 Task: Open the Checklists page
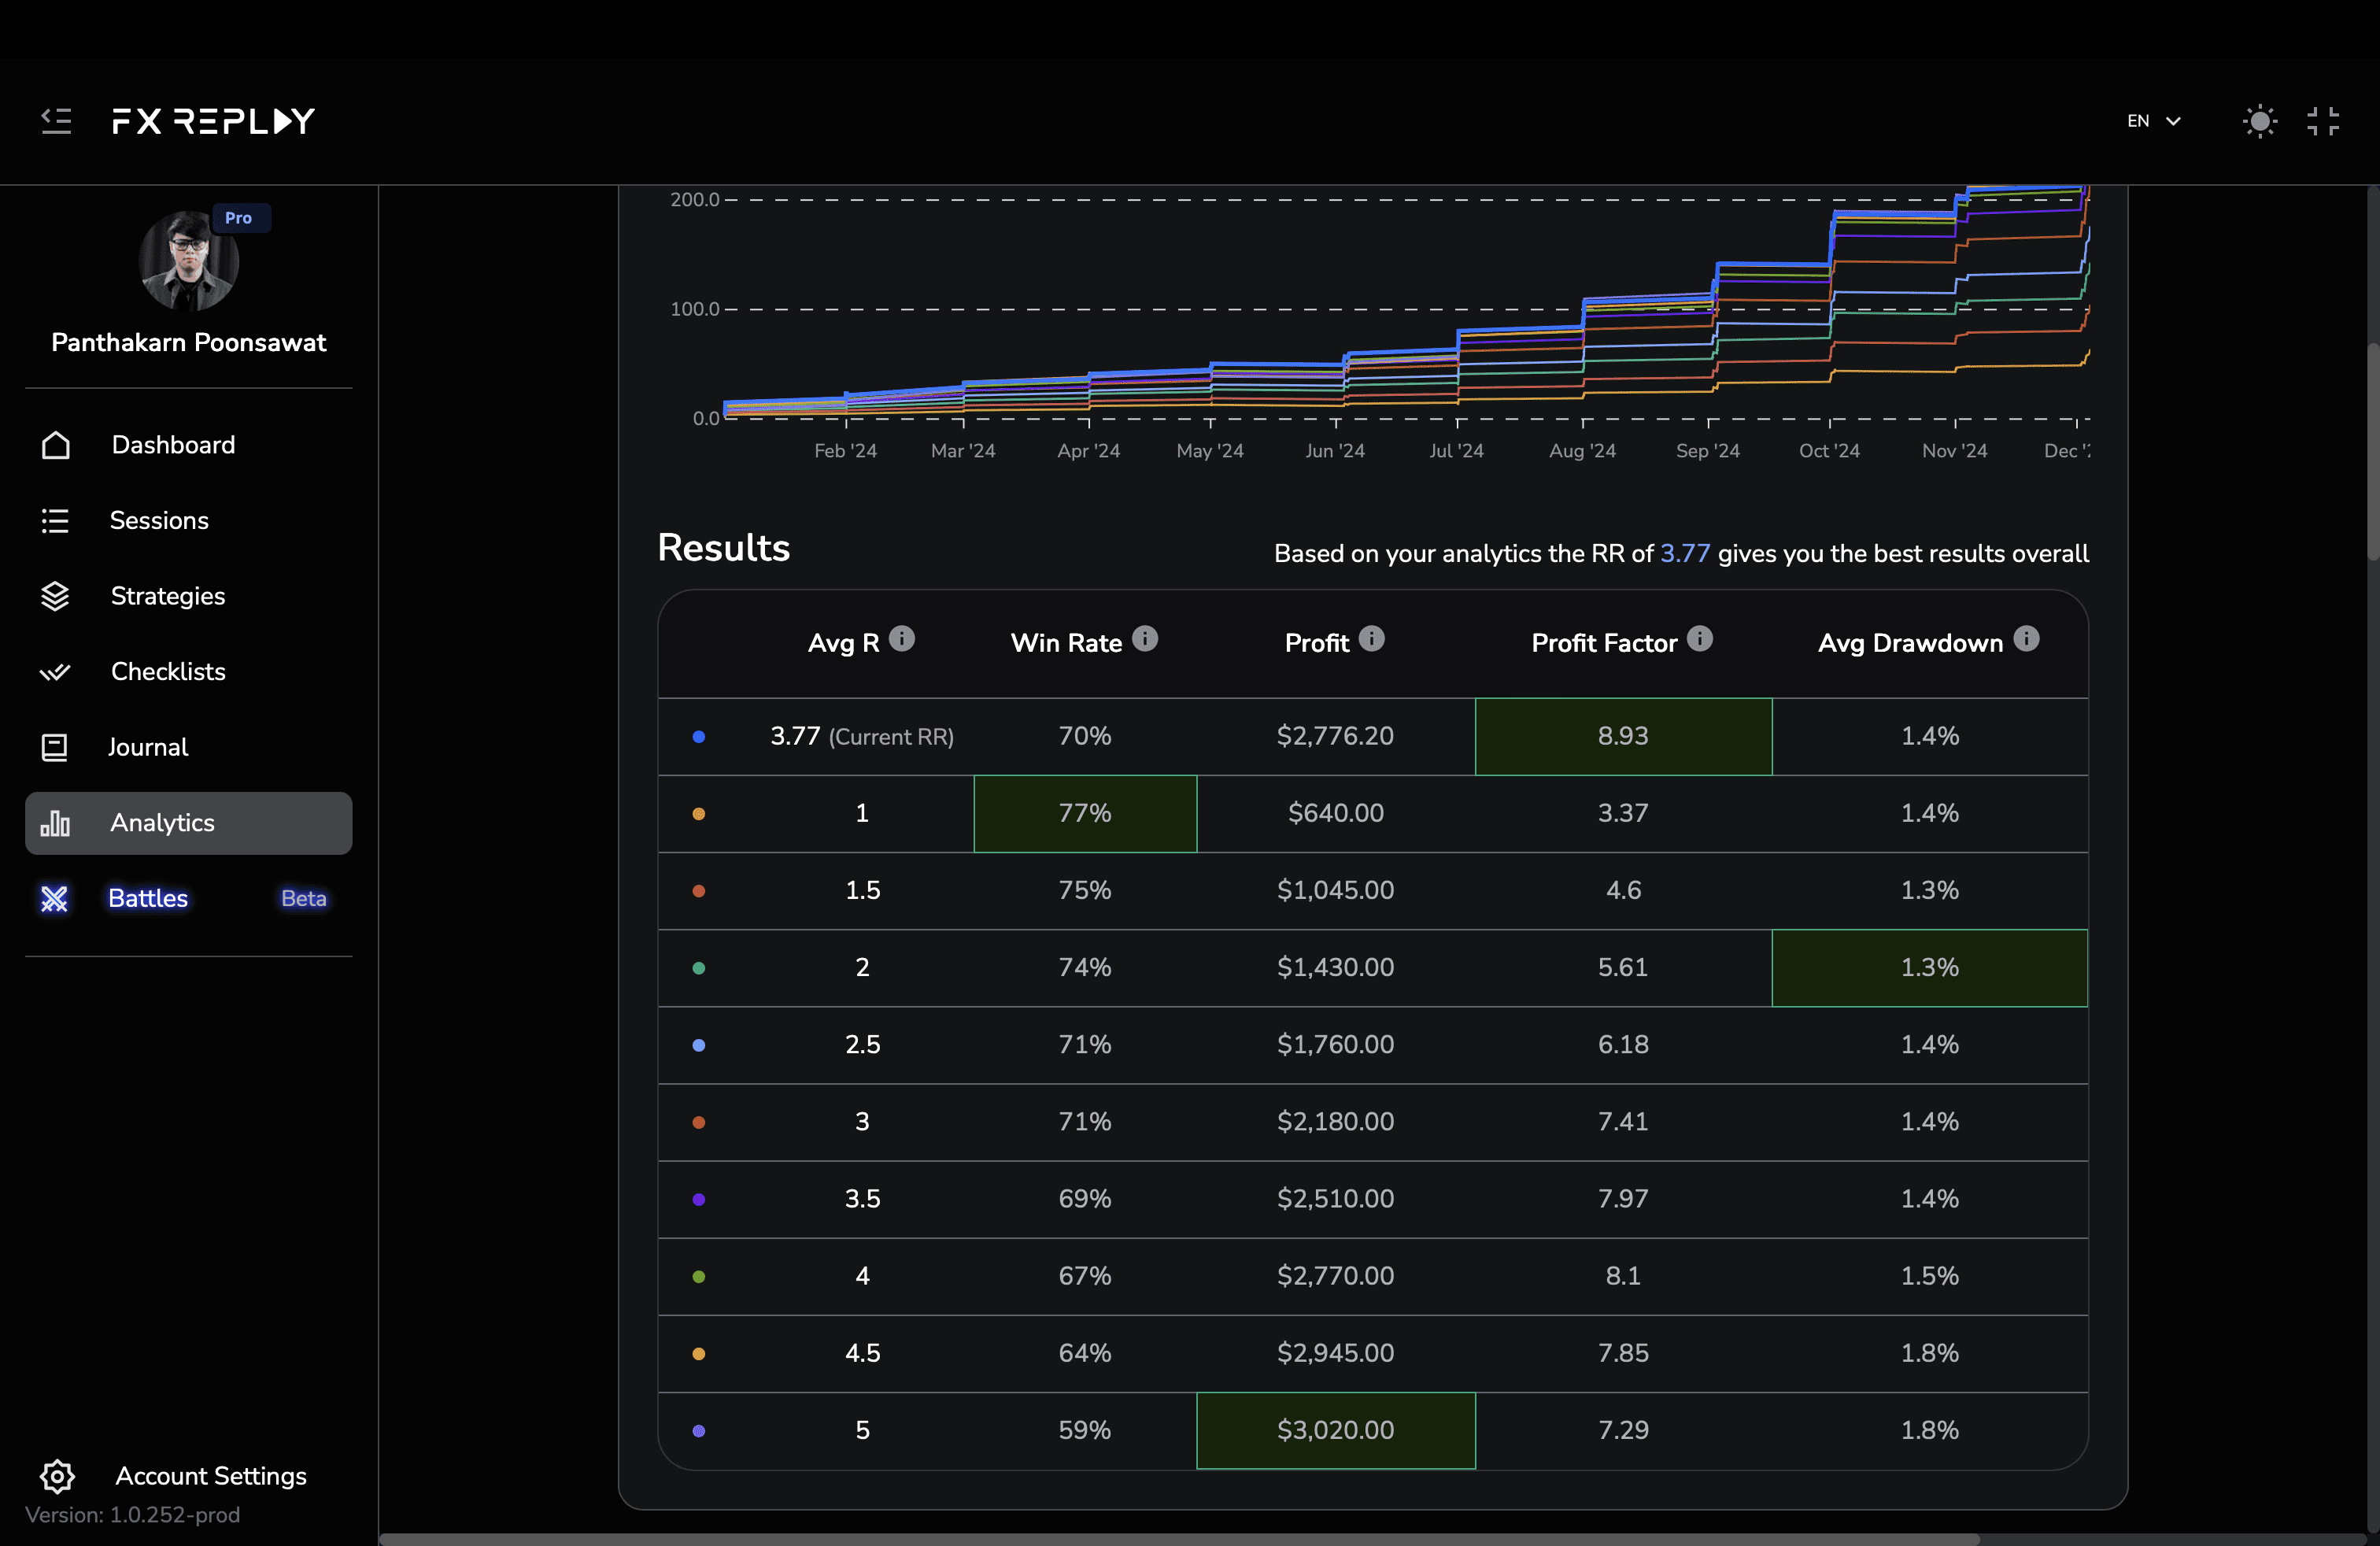click(168, 672)
